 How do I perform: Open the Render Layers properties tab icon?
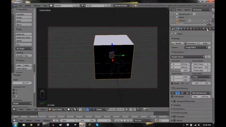tap(181, 29)
